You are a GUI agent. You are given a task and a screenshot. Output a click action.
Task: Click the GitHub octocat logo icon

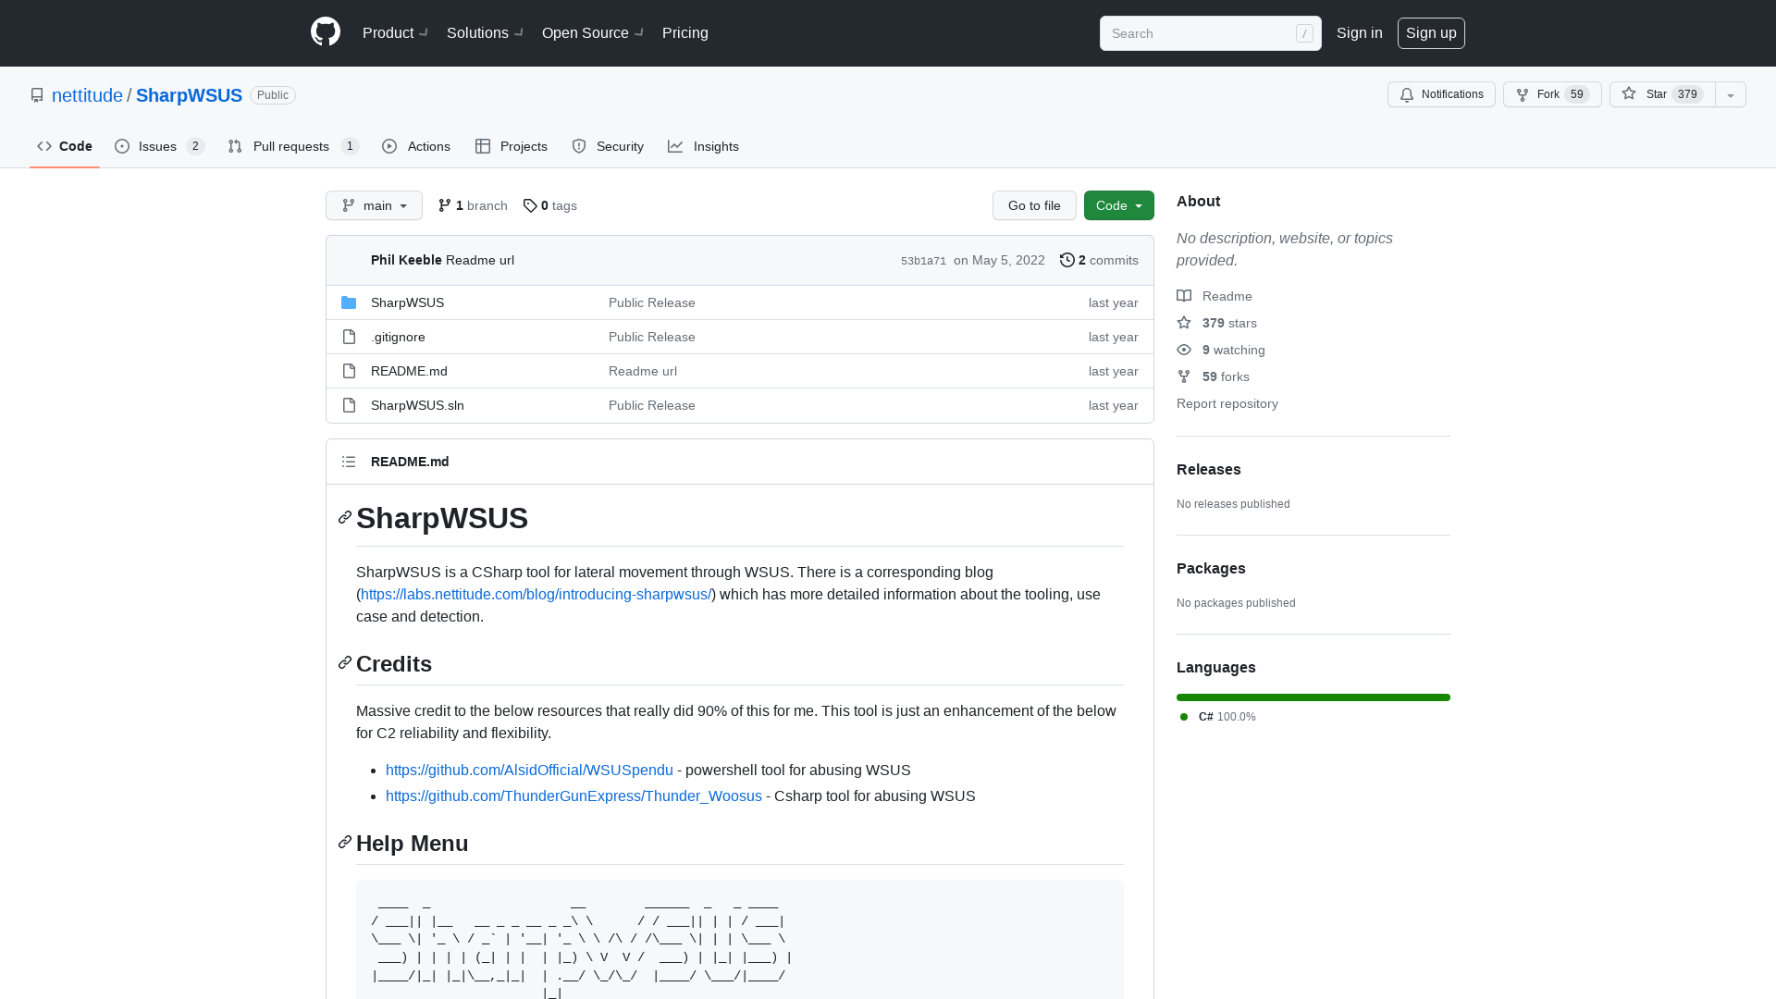[325, 33]
